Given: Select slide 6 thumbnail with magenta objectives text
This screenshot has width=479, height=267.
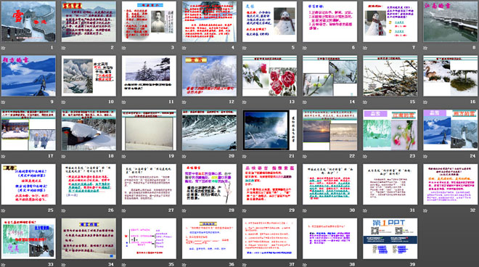Looking at the screenshot, I should point(330,21).
